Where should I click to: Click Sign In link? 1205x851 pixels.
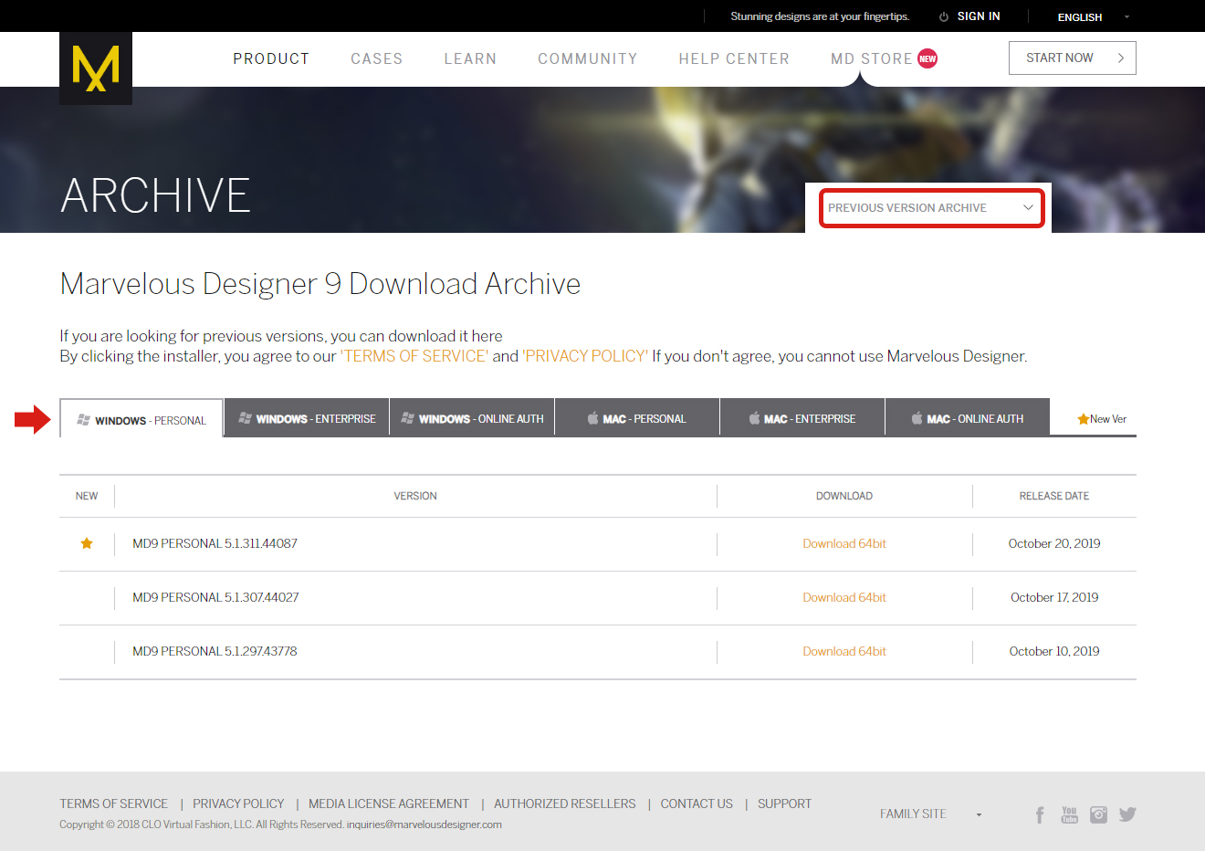[x=979, y=16]
